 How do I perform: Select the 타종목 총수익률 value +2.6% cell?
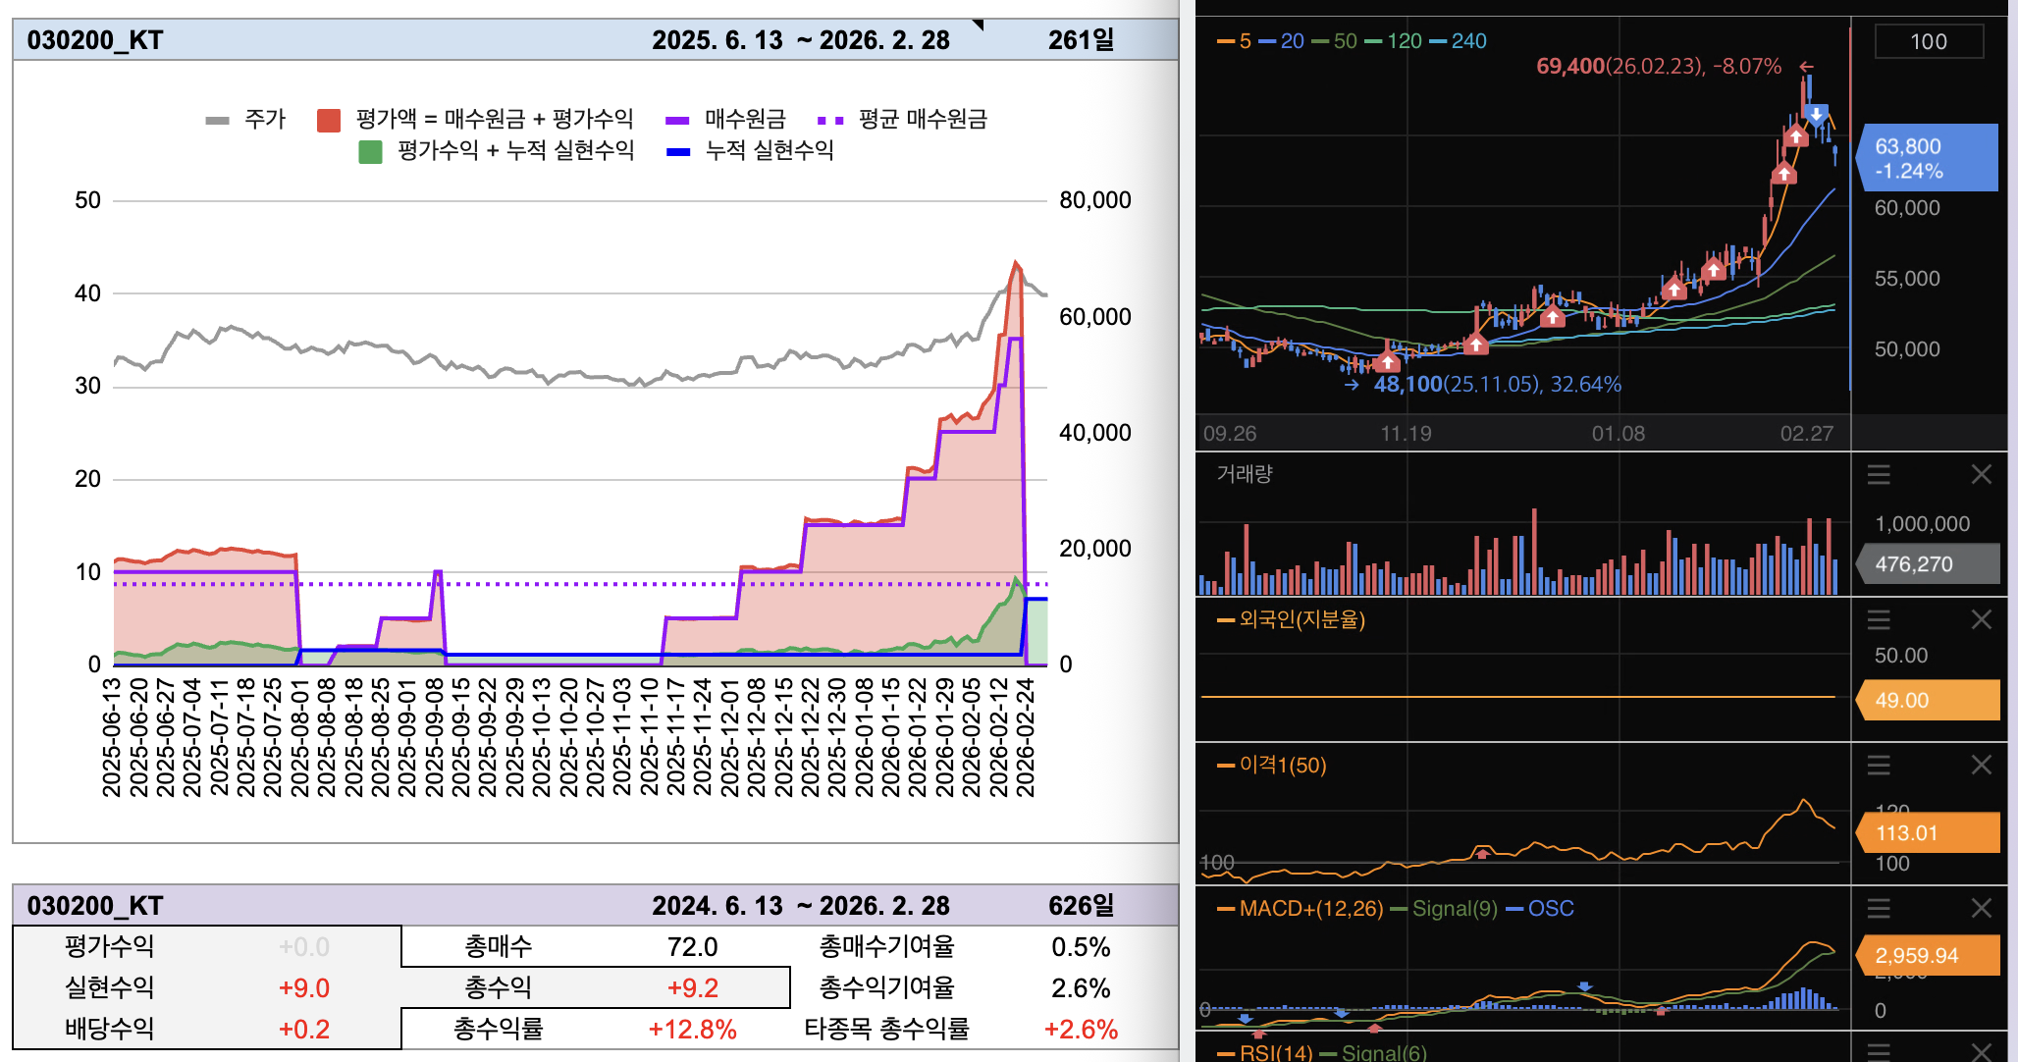click(1081, 1029)
